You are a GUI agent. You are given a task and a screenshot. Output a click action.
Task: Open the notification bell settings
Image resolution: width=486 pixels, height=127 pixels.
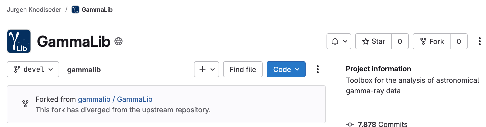coord(339,41)
